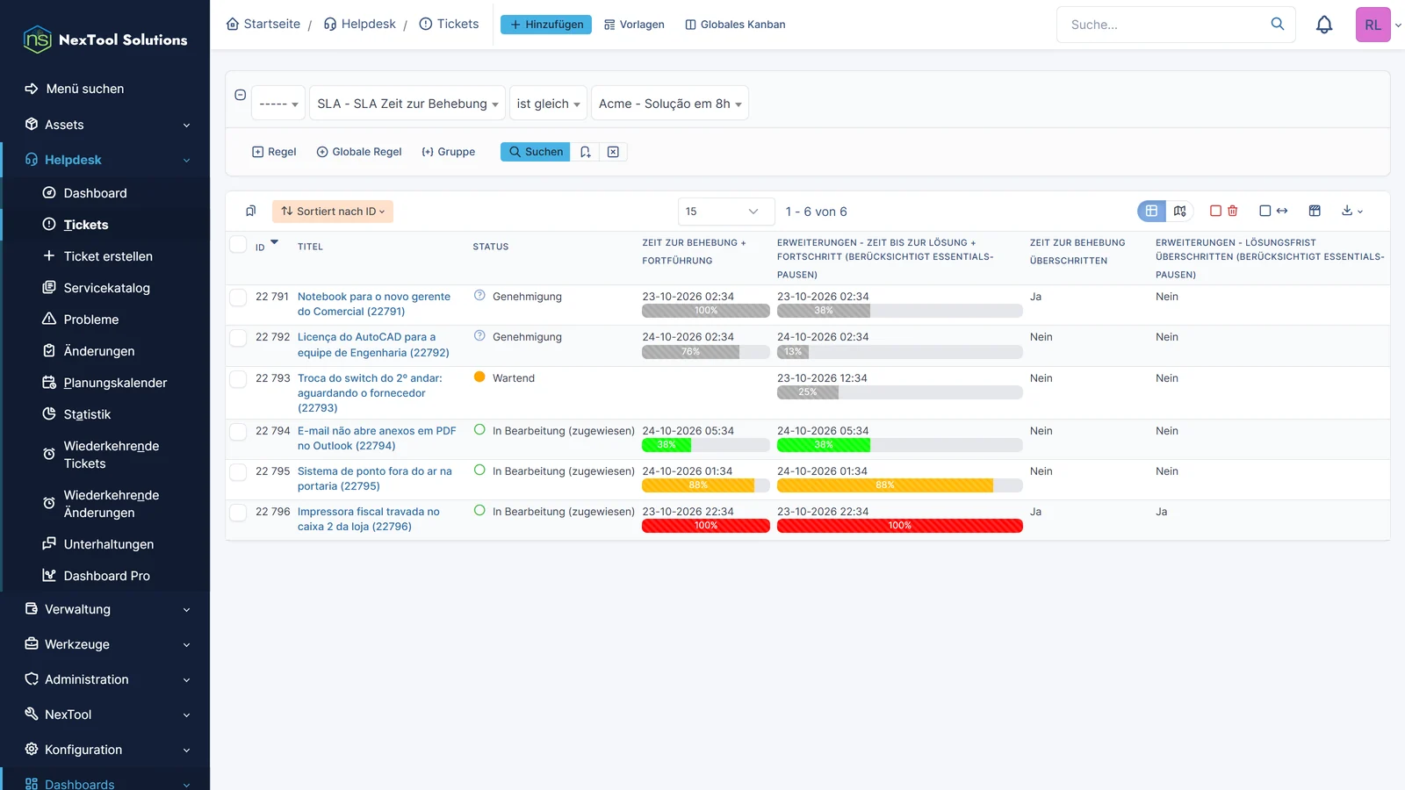
Task: Check the box for ticket 22 794
Action: pos(238,431)
